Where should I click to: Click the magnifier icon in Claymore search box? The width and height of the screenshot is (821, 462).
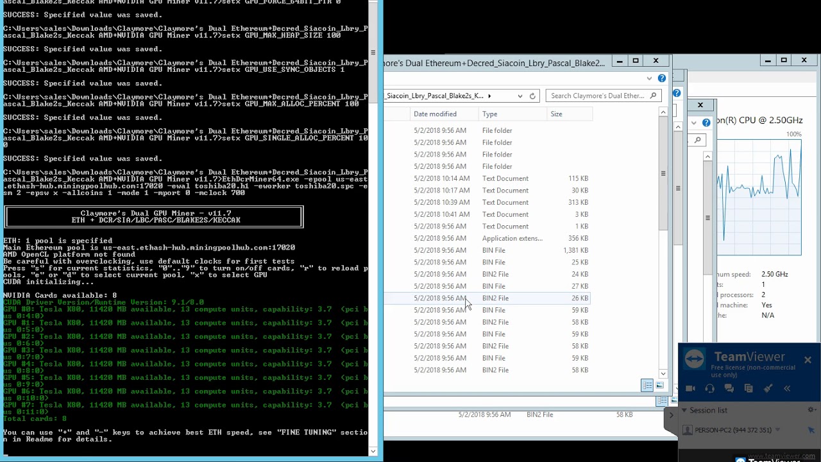point(653,96)
